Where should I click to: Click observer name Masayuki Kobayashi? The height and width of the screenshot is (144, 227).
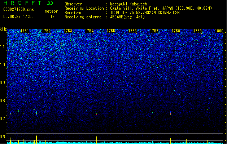130,4
